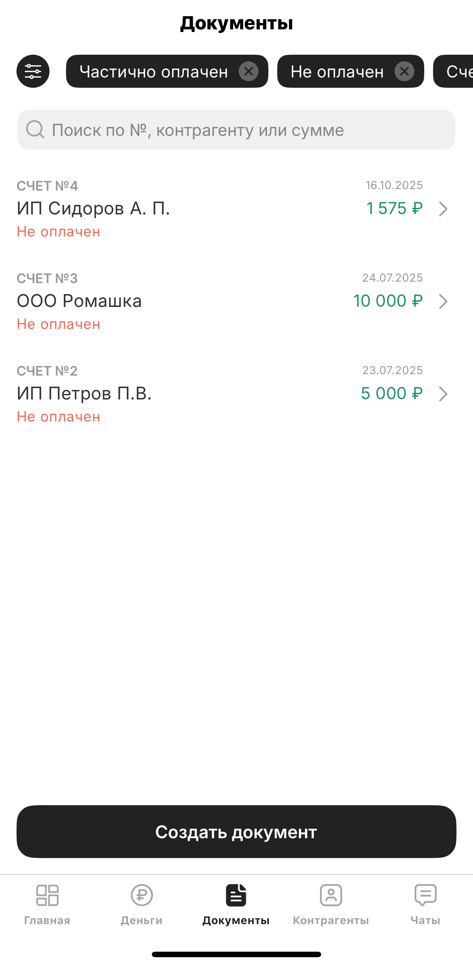Tap the 'Частично оплачен' chip label
This screenshot has width=473, height=966.
tap(154, 71)
